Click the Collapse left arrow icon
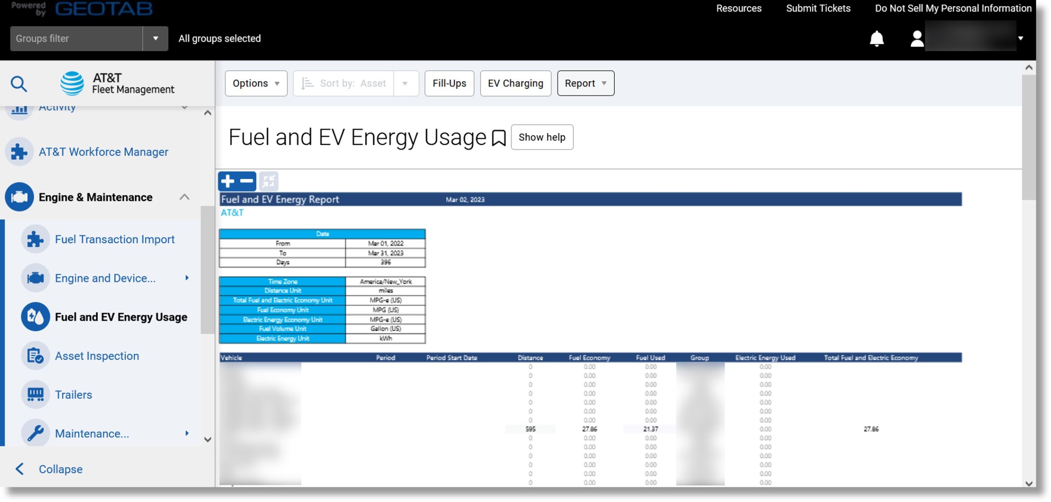The image size is (1051, 502). click(19, 469)
